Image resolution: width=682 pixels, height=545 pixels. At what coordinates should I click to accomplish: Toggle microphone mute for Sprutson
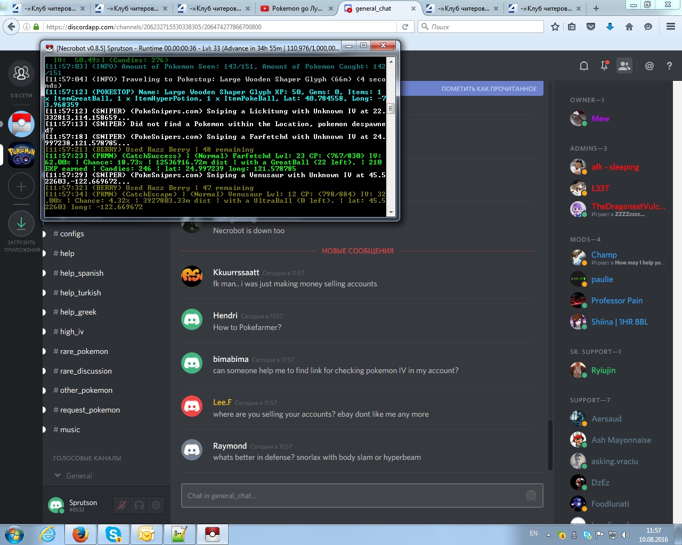point(122,505)
